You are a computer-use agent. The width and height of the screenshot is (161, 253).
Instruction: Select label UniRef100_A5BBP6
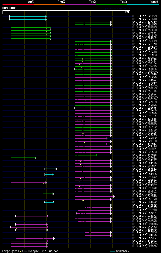point(144,69)
